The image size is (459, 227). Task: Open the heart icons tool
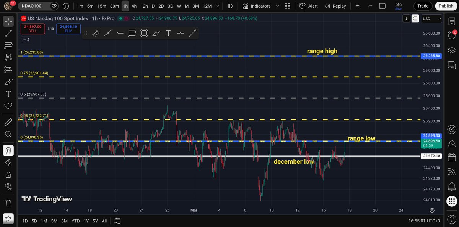[x=8, y=106]
